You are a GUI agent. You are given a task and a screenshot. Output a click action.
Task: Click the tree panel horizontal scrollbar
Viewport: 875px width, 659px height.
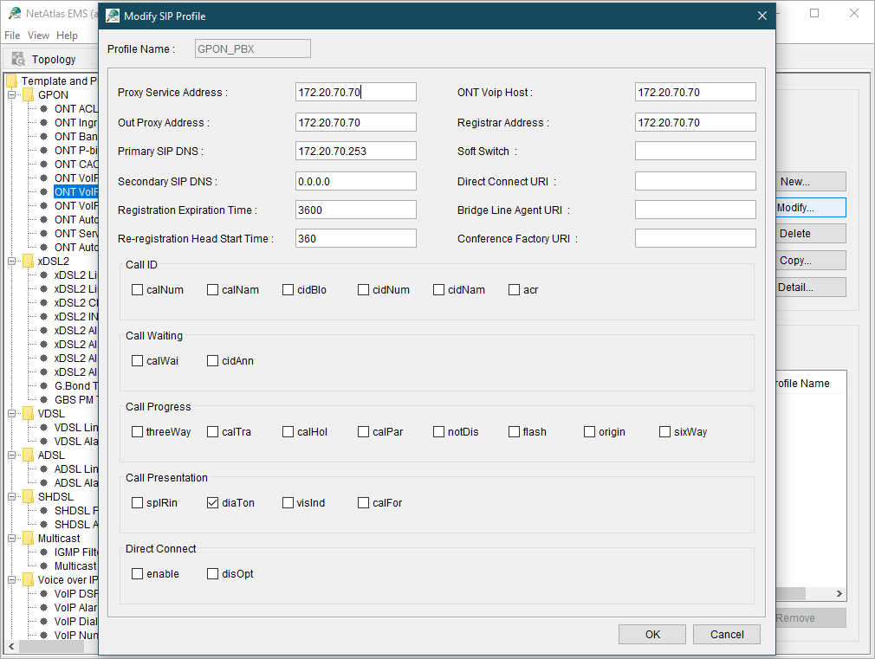pos(52,646)
